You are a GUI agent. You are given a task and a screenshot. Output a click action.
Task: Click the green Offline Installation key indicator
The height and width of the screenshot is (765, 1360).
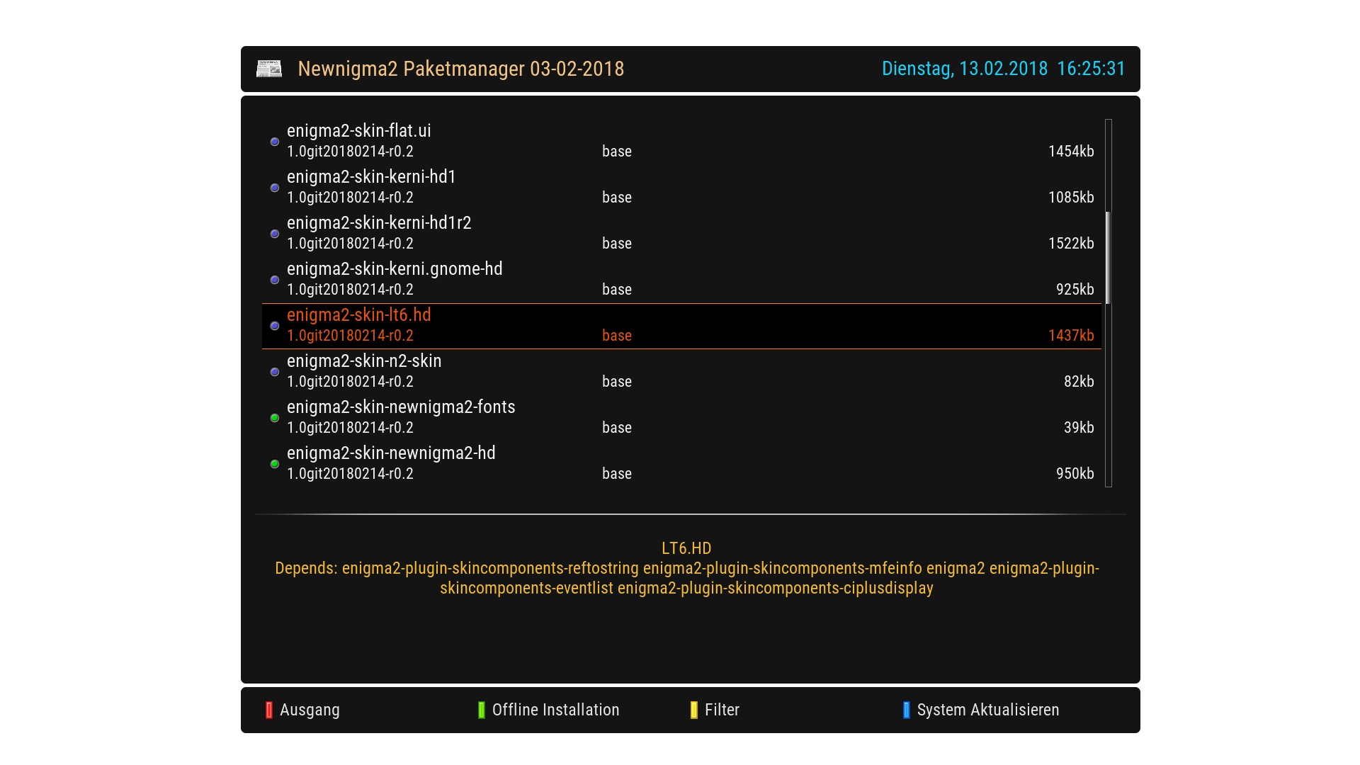coord(482,710)
